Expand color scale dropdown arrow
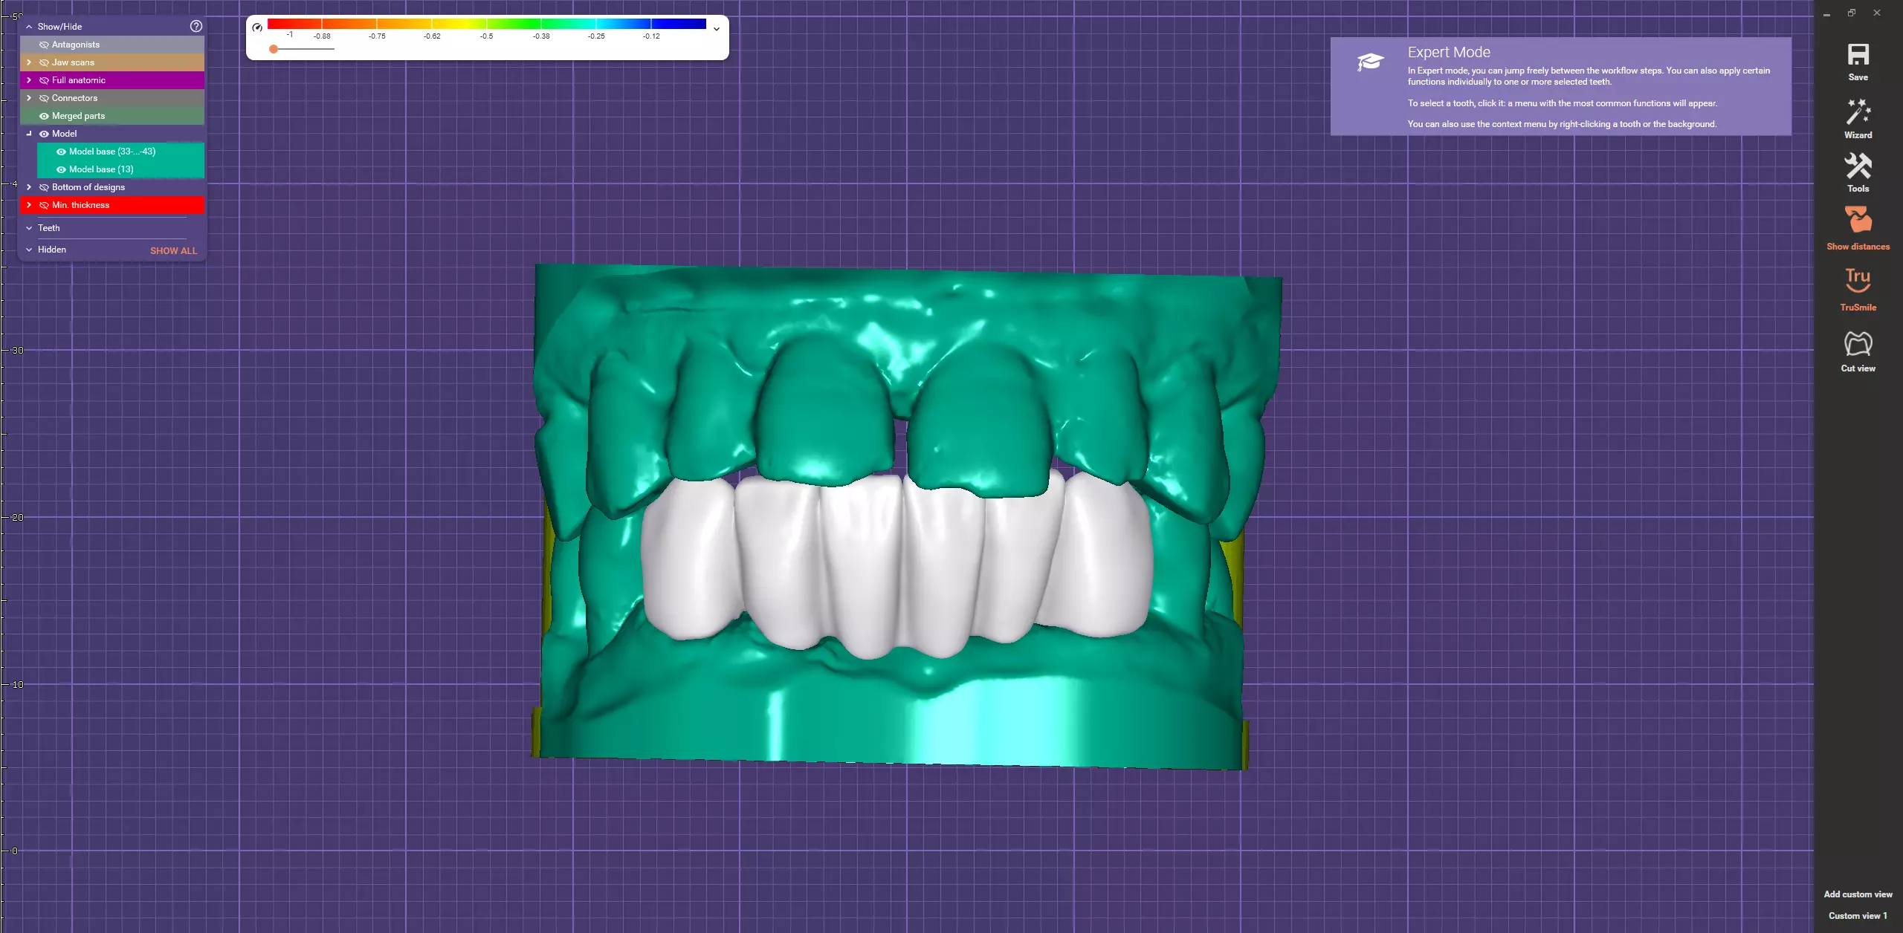 (717, 29)
